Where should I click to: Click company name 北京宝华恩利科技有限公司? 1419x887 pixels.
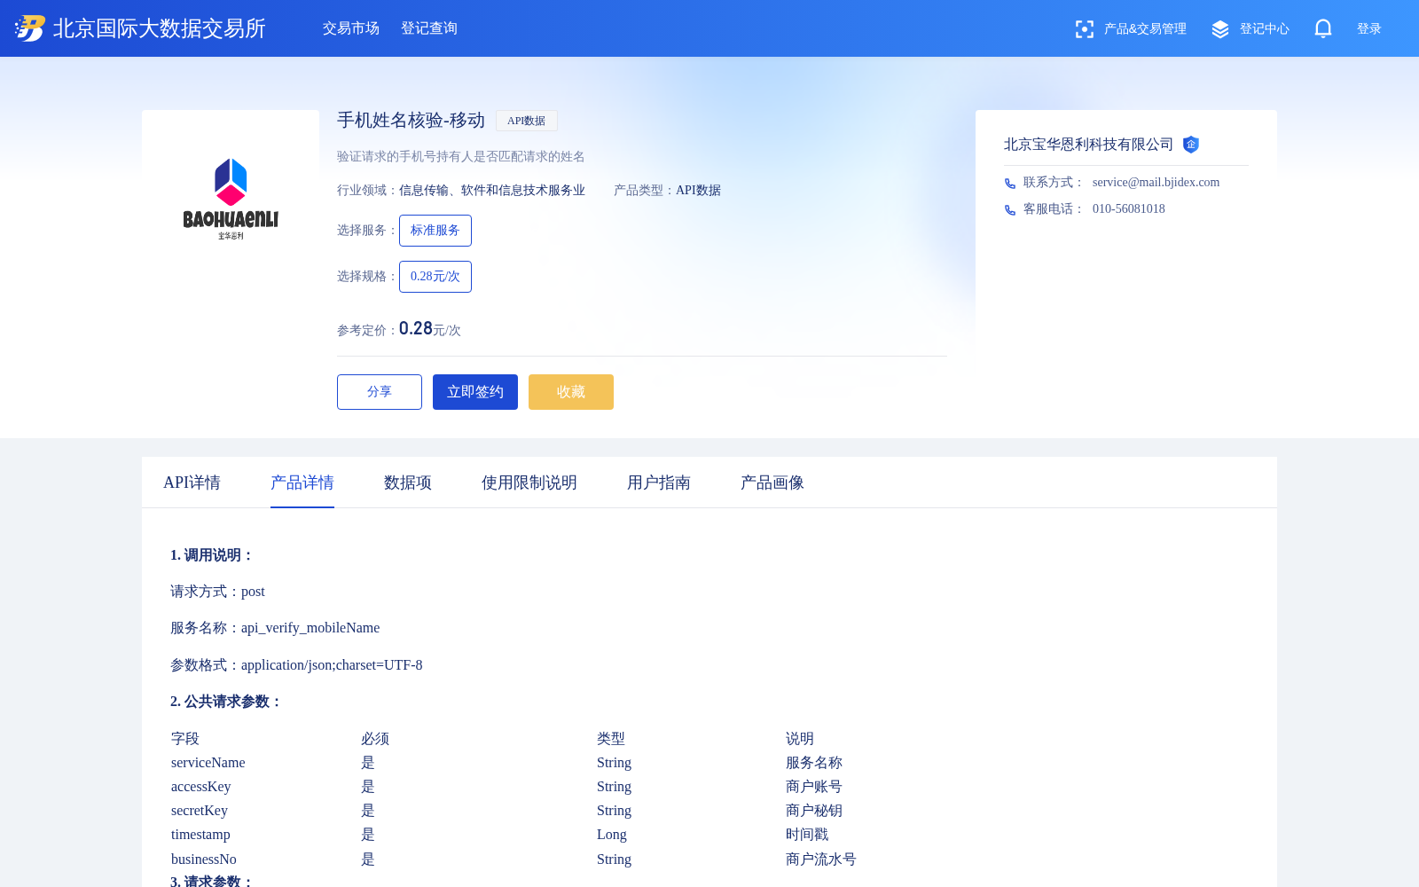[1089, 145]
